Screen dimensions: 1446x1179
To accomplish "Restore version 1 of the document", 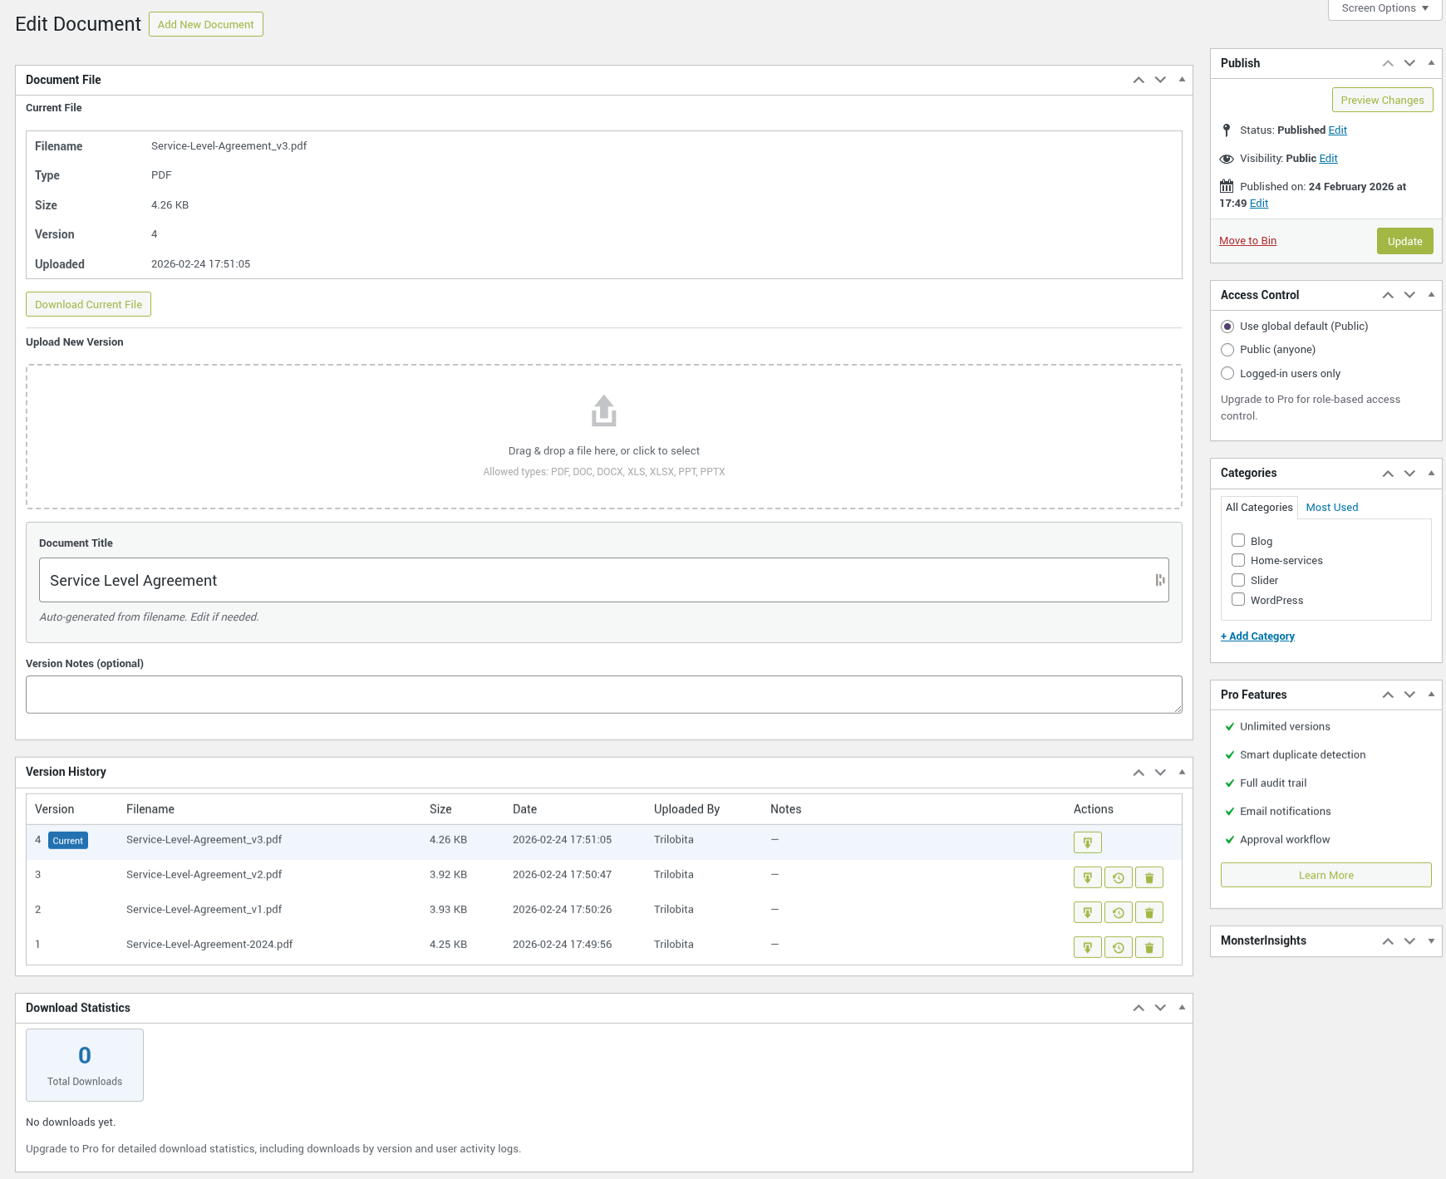I will pyautogui.click(x=1118, y=947).
